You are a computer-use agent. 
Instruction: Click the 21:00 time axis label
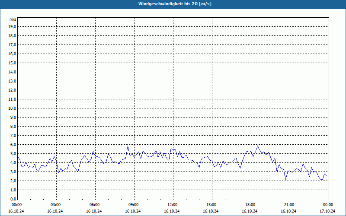(x=290, y=205)
